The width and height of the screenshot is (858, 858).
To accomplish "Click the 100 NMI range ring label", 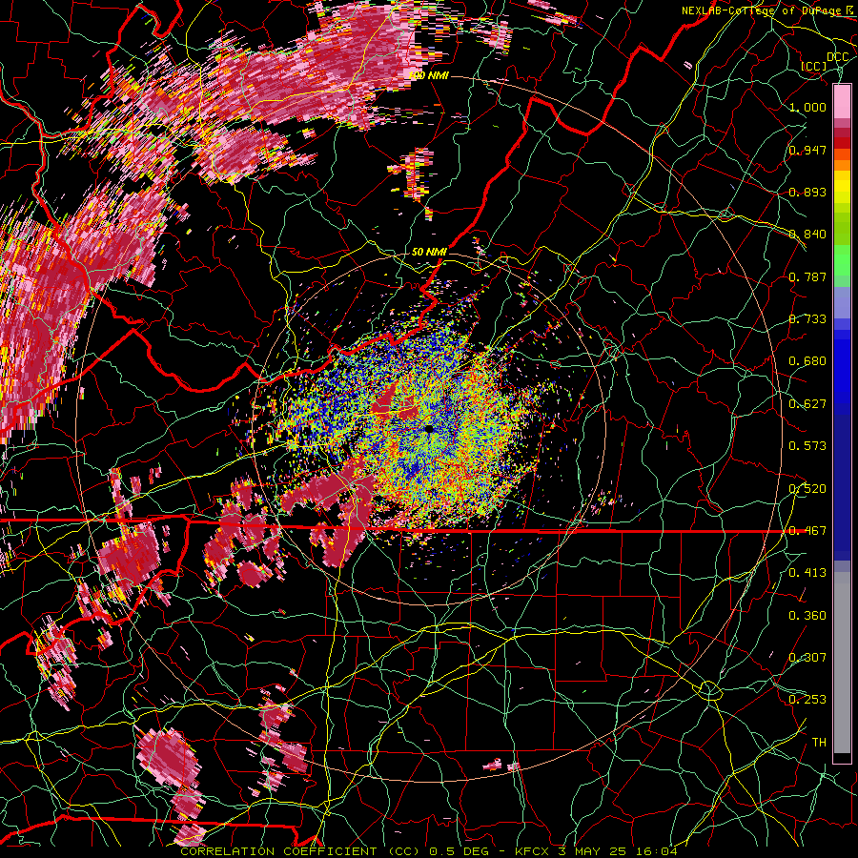I will coord(430,75).
